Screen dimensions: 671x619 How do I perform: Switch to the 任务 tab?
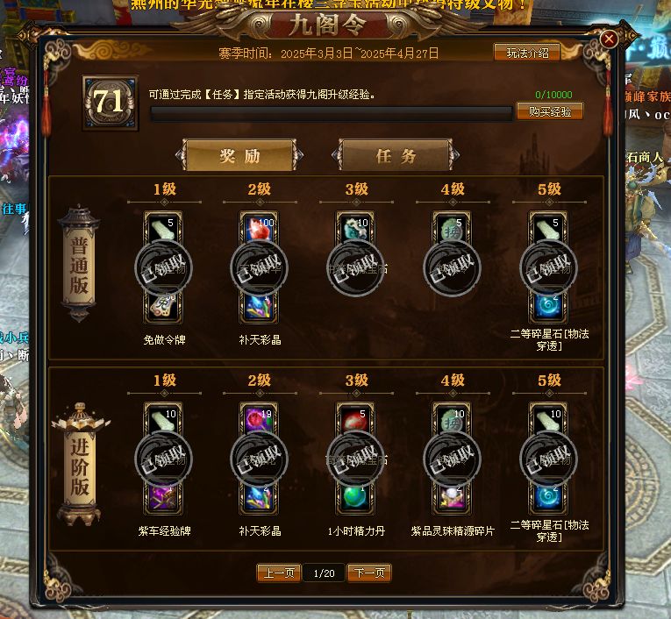tap(396, 156)
